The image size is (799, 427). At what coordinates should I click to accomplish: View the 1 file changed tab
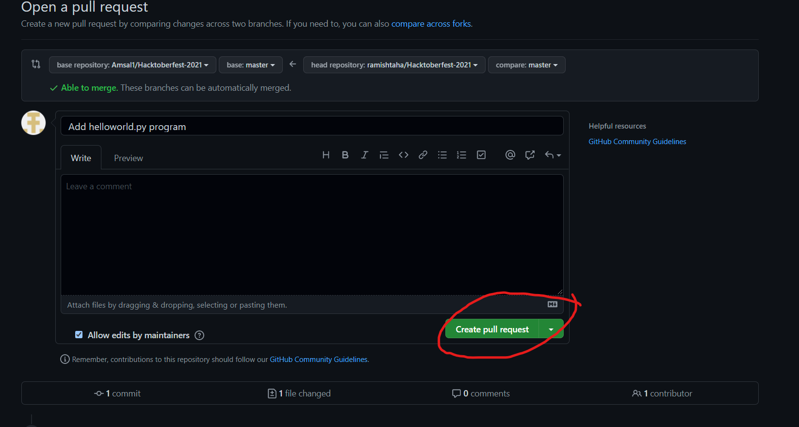pyautogui.click(x=299, y=393)
